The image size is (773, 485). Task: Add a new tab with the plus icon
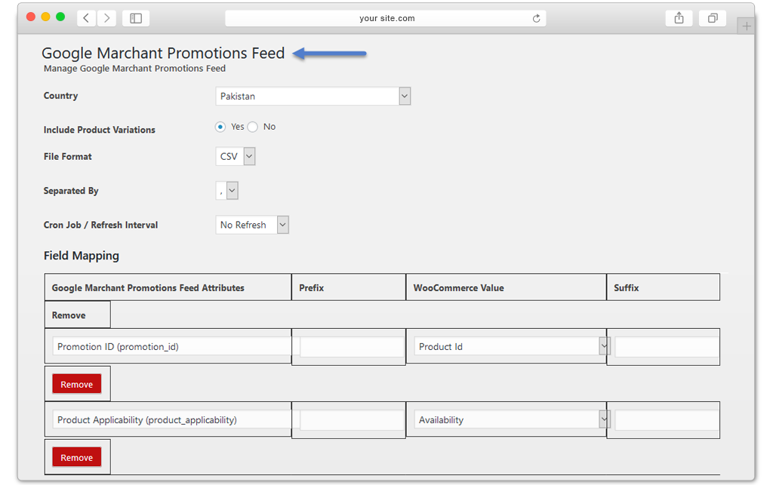(x=747, y=26)
